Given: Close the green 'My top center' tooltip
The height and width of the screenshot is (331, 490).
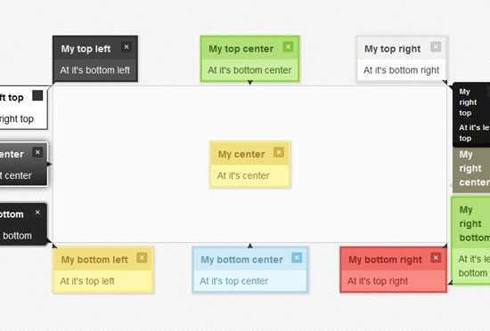Looking at the screenshot, I should click(288, 47).
